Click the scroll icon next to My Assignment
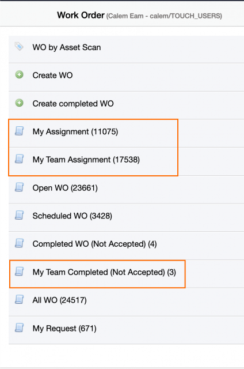This screenshot has height=369, width=244. [x=19, y=131]
